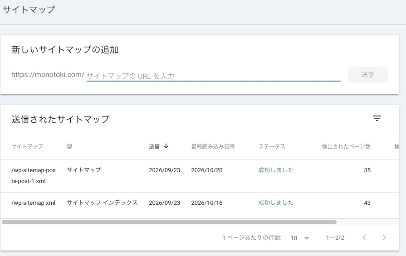Viewport: 406px width, 256px height.
Task: Click discovered pages value 43
Action: click(x=367, y=203)
